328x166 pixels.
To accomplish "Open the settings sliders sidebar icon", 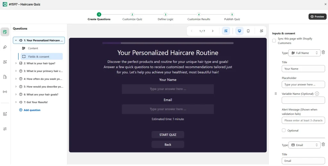I will coord(5,129).
